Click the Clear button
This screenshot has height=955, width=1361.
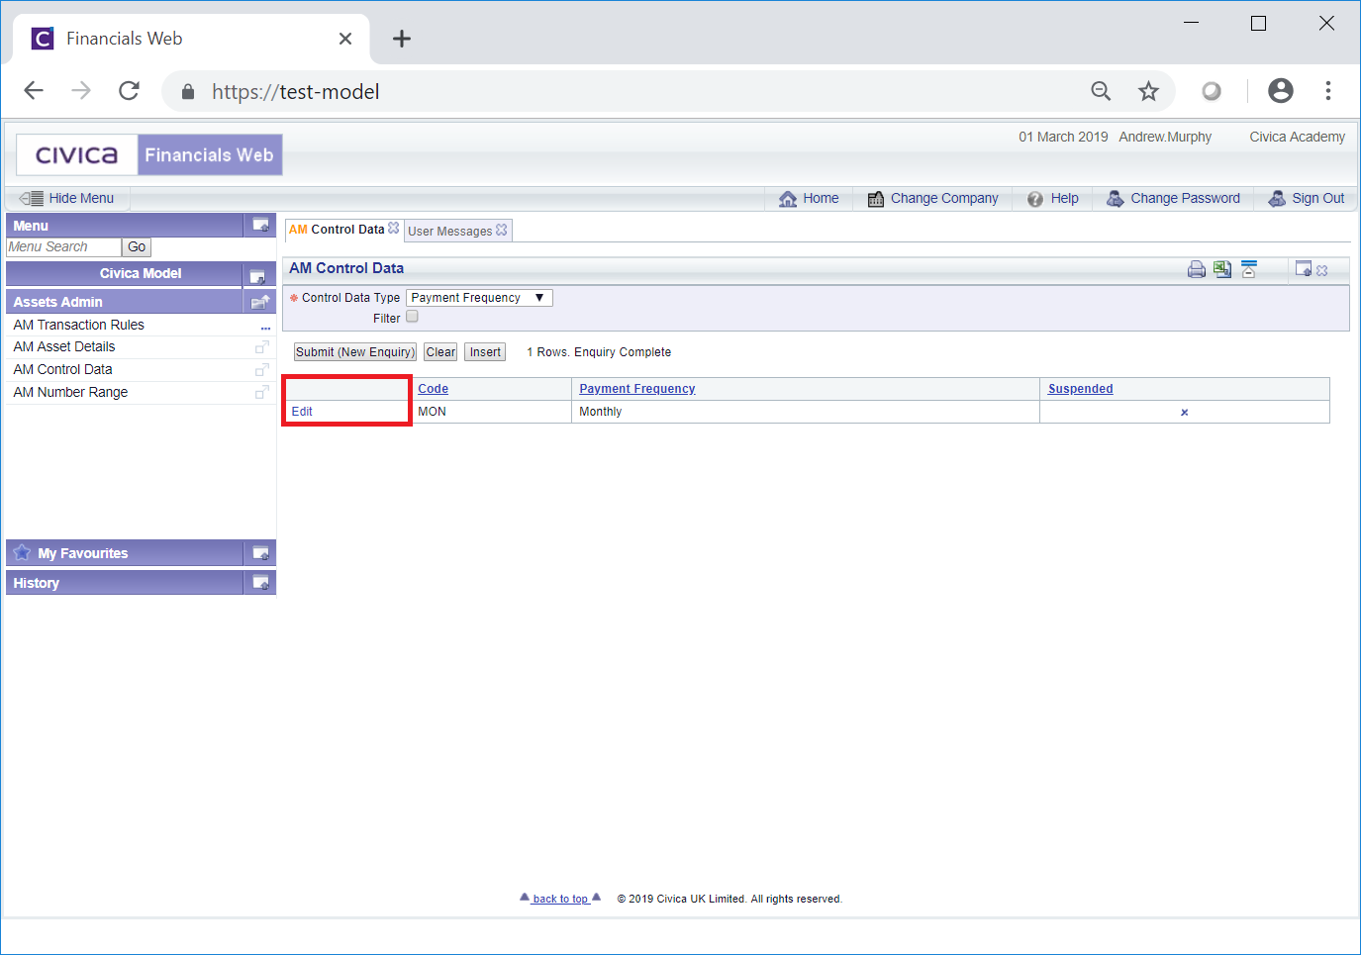(x=440, y=352)
